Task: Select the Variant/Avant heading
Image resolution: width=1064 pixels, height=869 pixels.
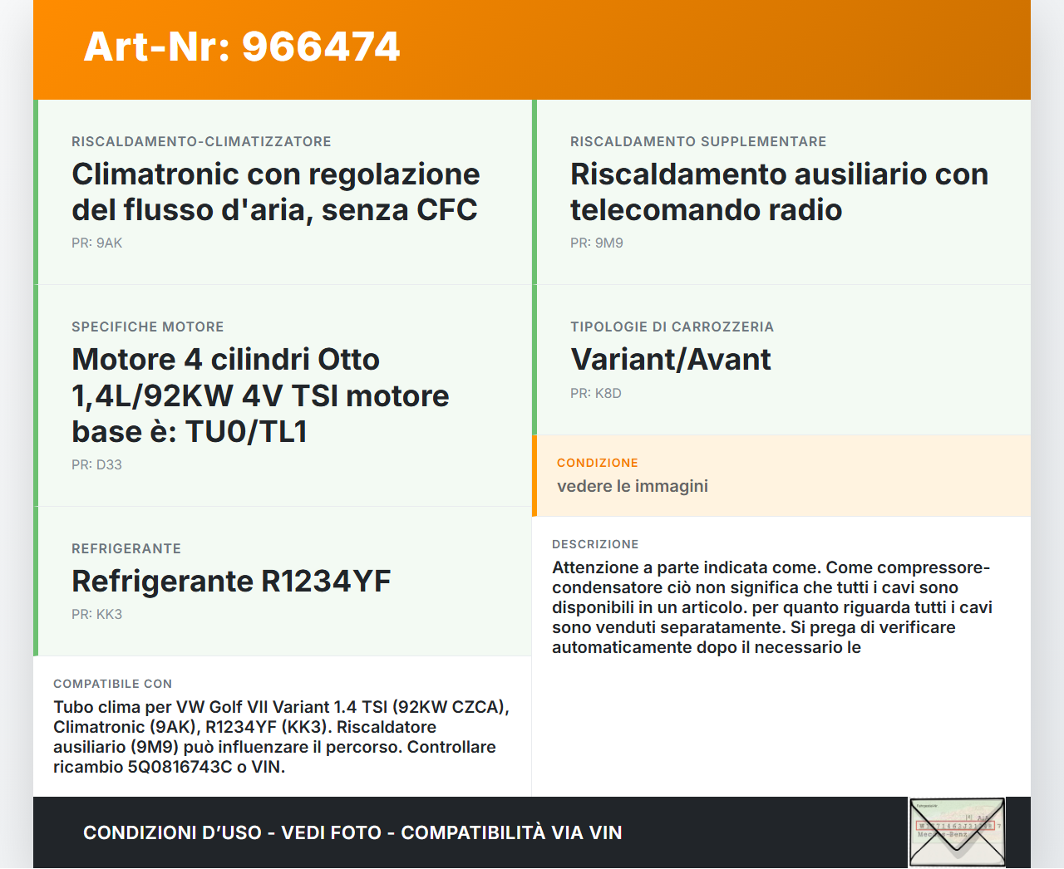Action: point(671,359)
